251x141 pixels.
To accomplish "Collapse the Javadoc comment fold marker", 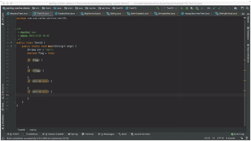I will pyautogui.click(x=16, y=29).
